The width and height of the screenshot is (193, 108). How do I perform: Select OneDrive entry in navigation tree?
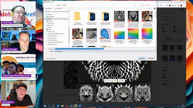[x=57, y=12]
